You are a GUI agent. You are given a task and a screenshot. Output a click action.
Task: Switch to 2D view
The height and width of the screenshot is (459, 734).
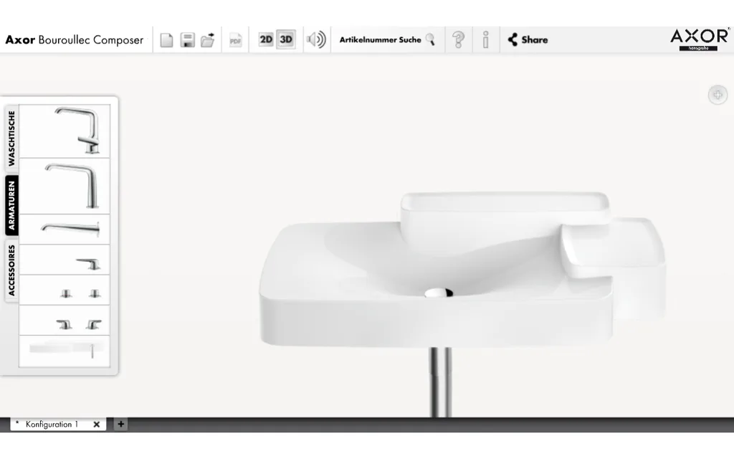[x=266, y=39]
